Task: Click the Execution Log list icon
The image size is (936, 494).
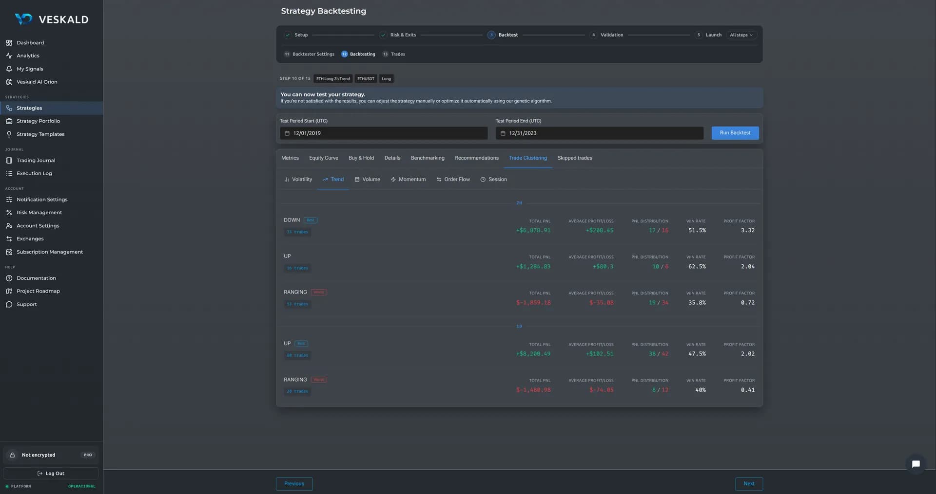Action: (x=9, y=174)
